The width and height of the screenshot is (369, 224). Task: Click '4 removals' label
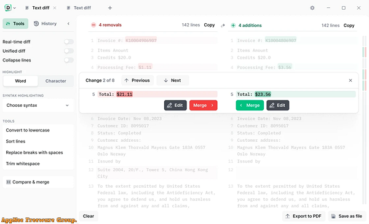[x=110, y=25]
